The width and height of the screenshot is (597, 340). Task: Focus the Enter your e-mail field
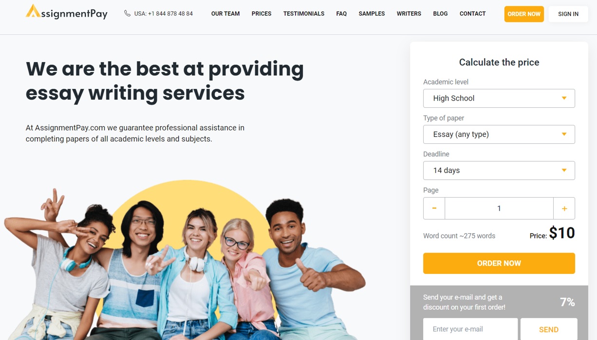coord(470,329)
